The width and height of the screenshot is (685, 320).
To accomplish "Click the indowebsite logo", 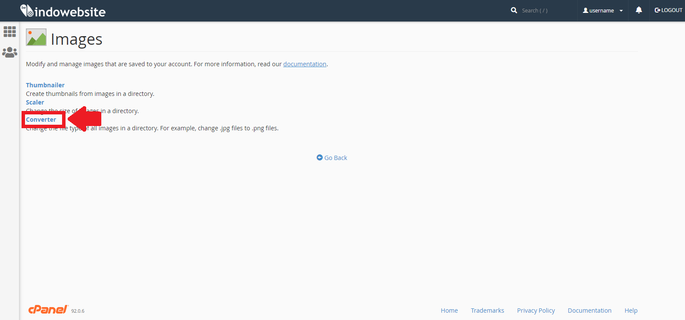I will [63, 11].
